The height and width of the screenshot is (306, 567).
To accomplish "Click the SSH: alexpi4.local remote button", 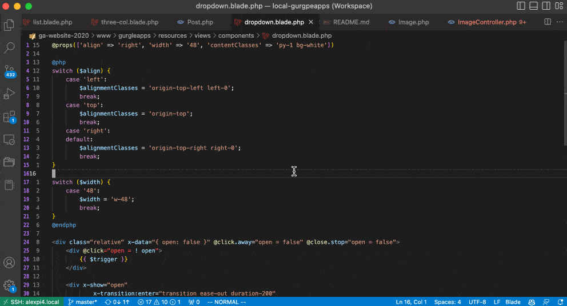I will click(30, 301).
